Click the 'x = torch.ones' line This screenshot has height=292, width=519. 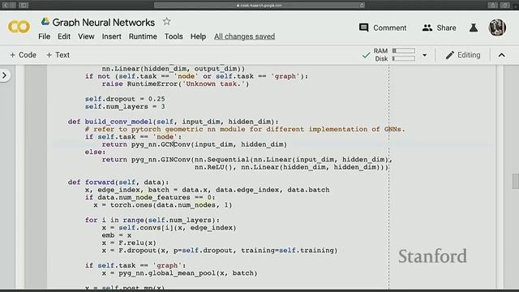[x=163, y=205]
